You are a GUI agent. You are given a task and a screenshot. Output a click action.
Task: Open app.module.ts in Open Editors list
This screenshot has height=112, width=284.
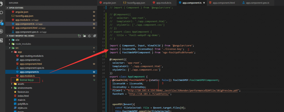[x=51, y=20]
